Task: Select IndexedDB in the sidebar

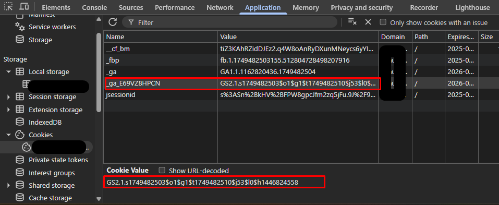Action: point(45,122)
